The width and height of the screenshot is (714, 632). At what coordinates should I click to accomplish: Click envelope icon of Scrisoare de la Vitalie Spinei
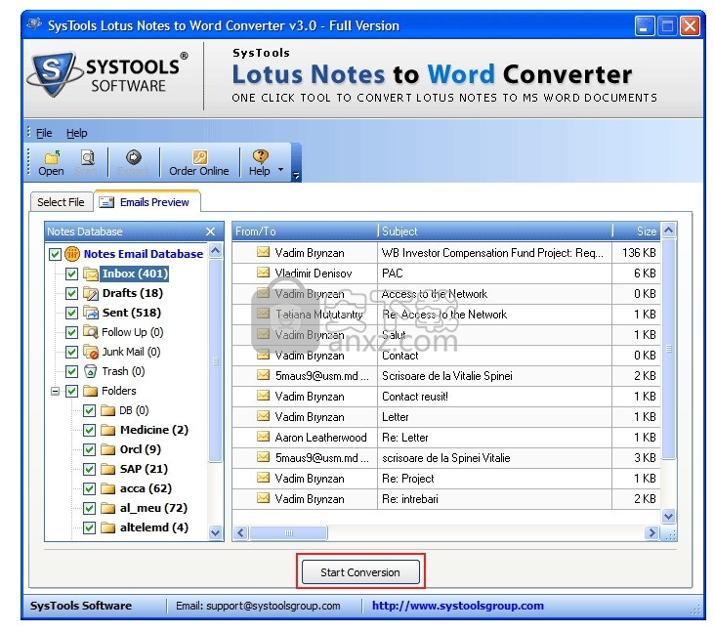coord(263,375)
